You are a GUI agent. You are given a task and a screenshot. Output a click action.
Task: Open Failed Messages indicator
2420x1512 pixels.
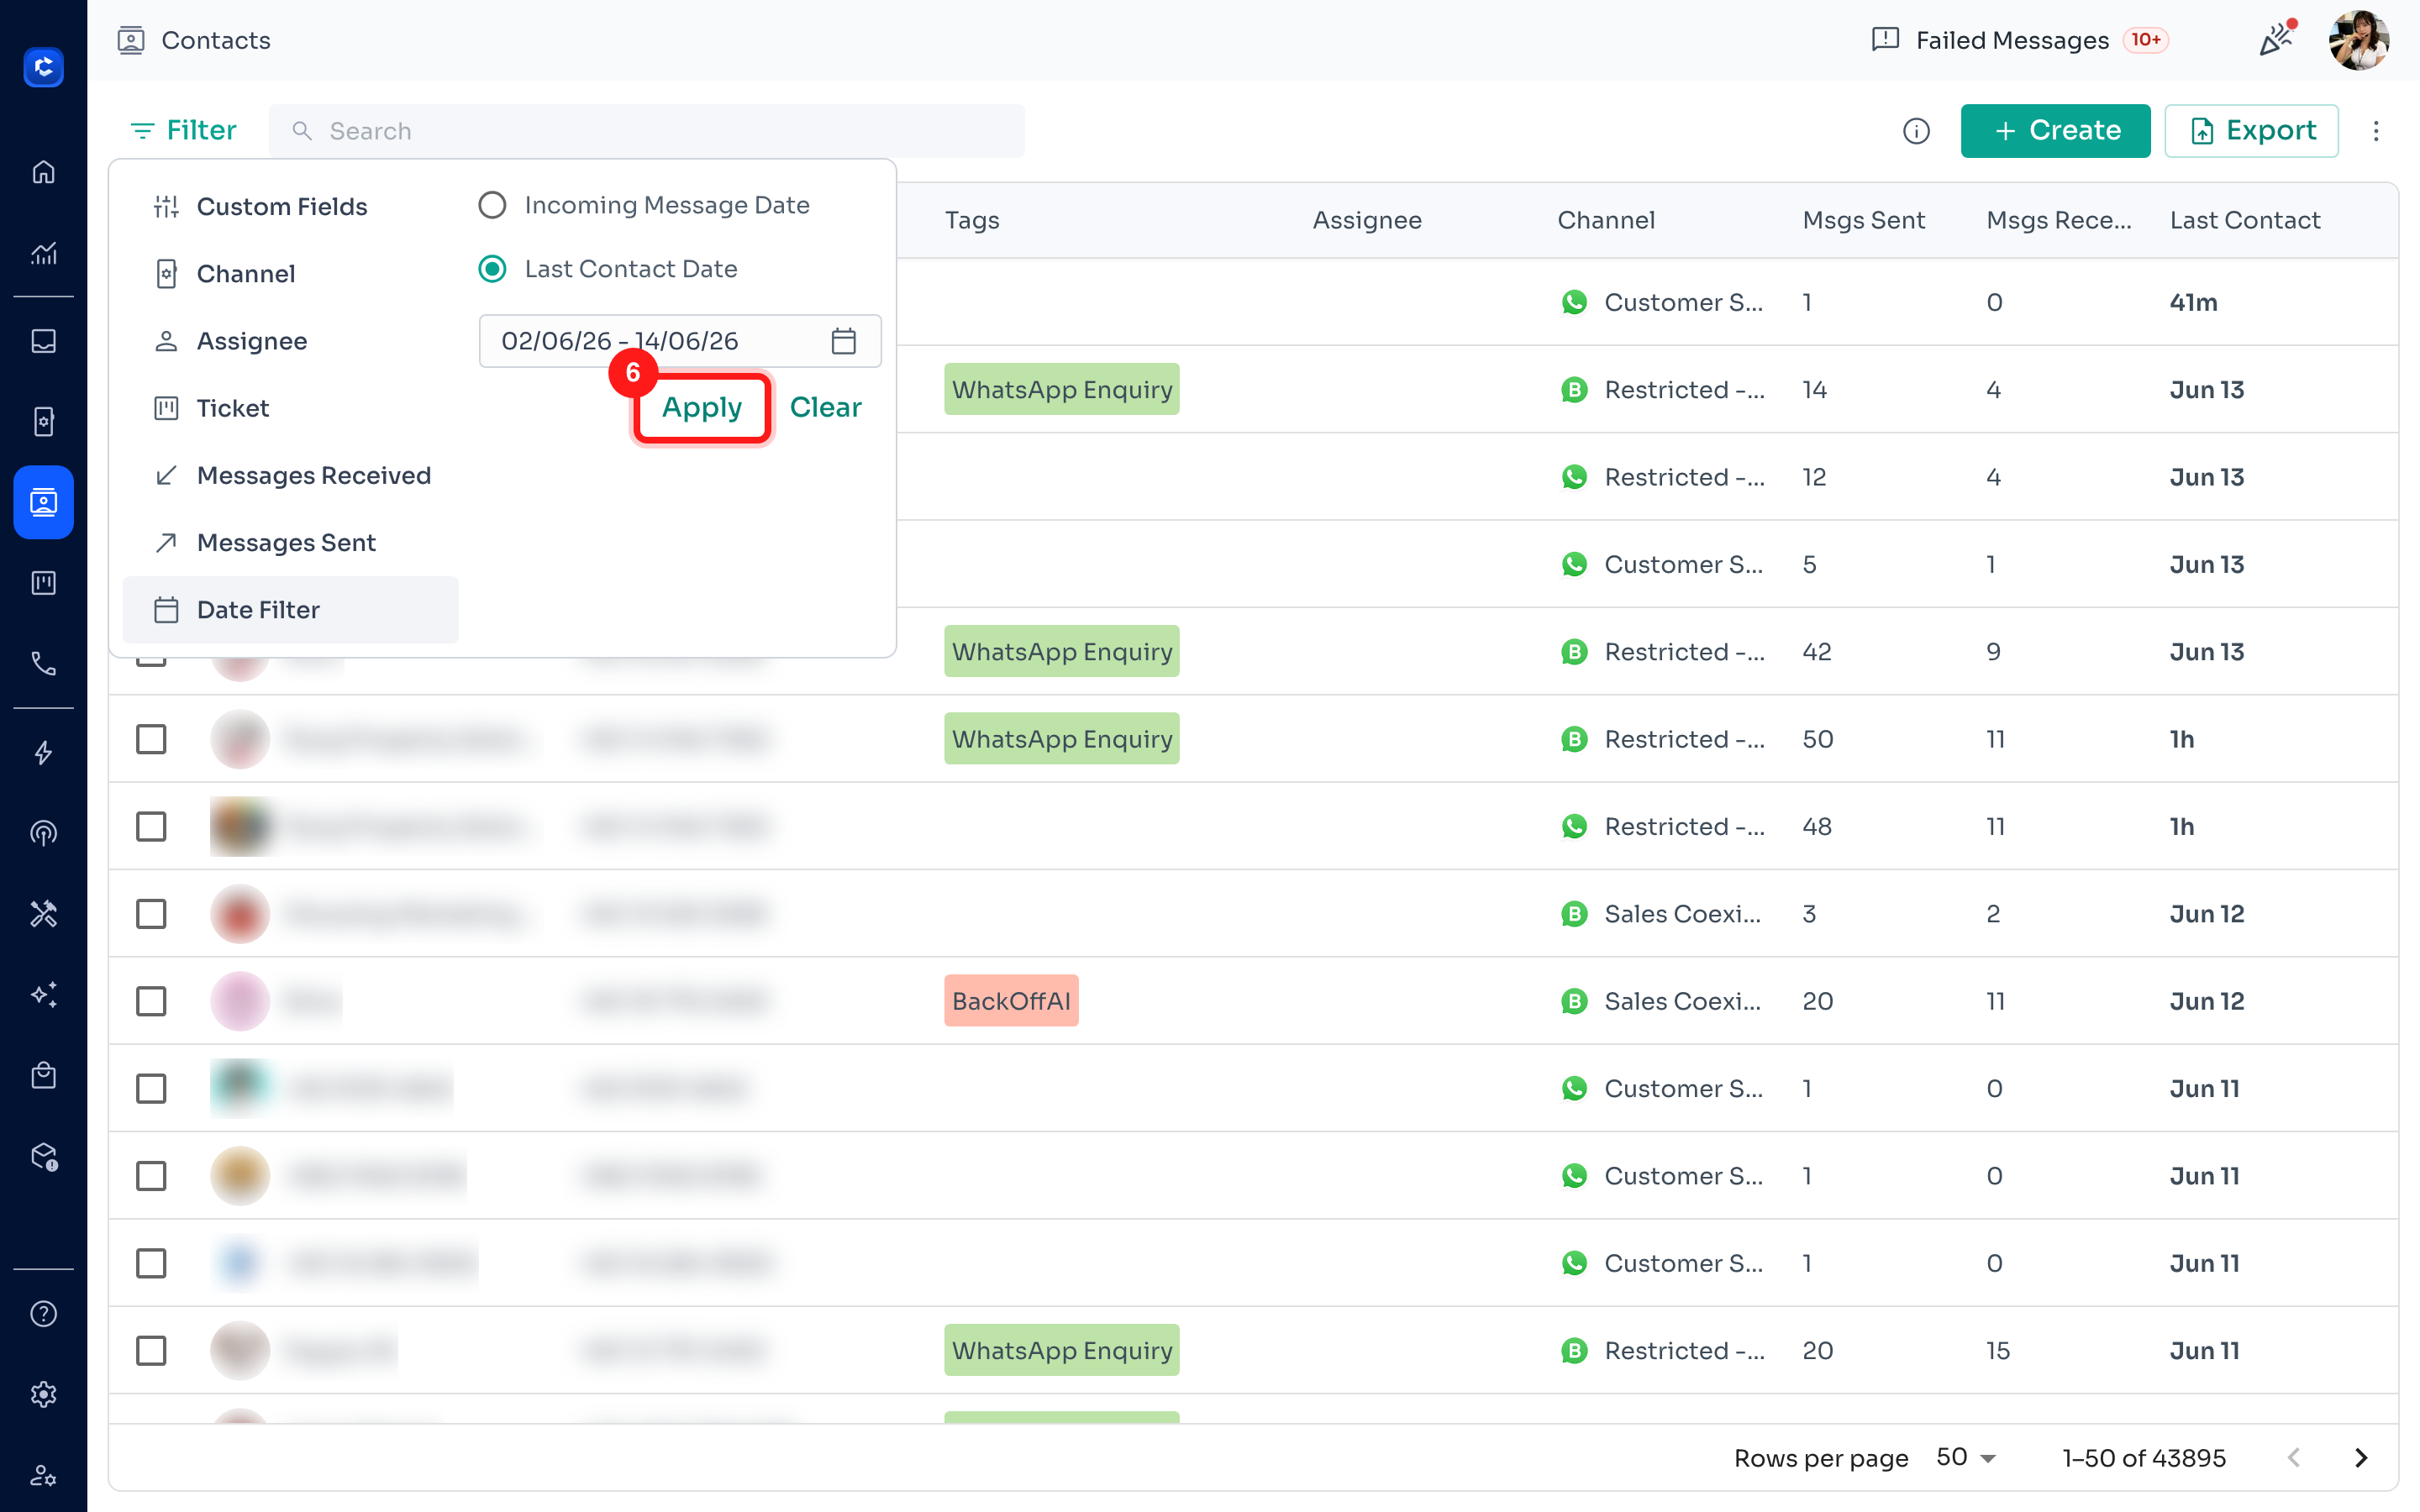pos(2019,40)
